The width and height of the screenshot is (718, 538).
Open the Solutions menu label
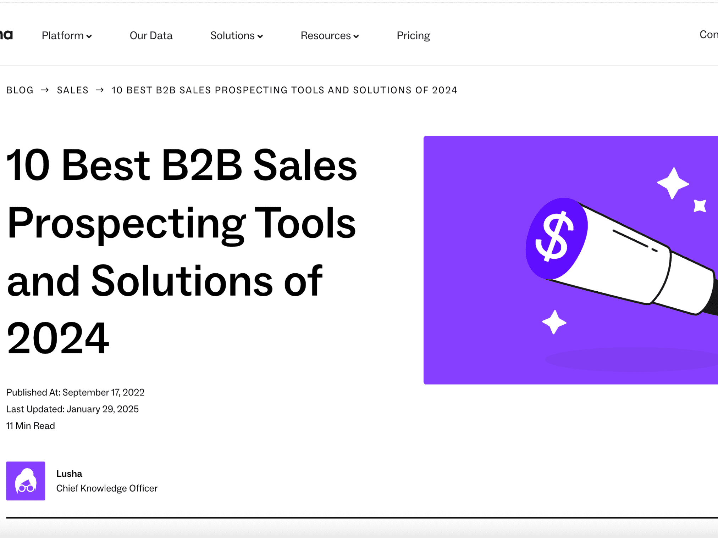point(232,35)
